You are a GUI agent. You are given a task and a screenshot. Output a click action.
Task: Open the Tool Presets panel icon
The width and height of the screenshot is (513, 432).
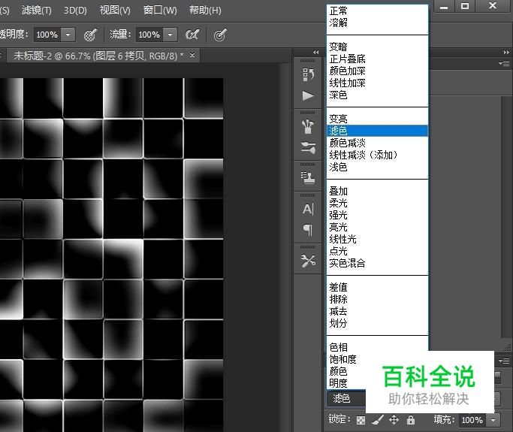click(308, 261)
